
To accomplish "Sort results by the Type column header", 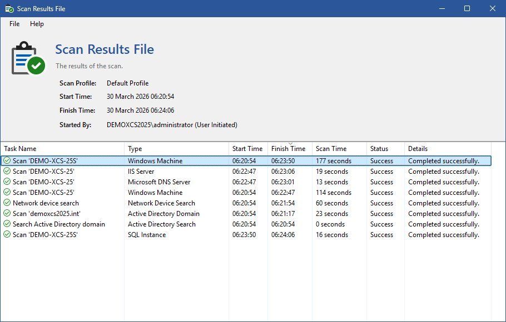I will coord(135,149).
